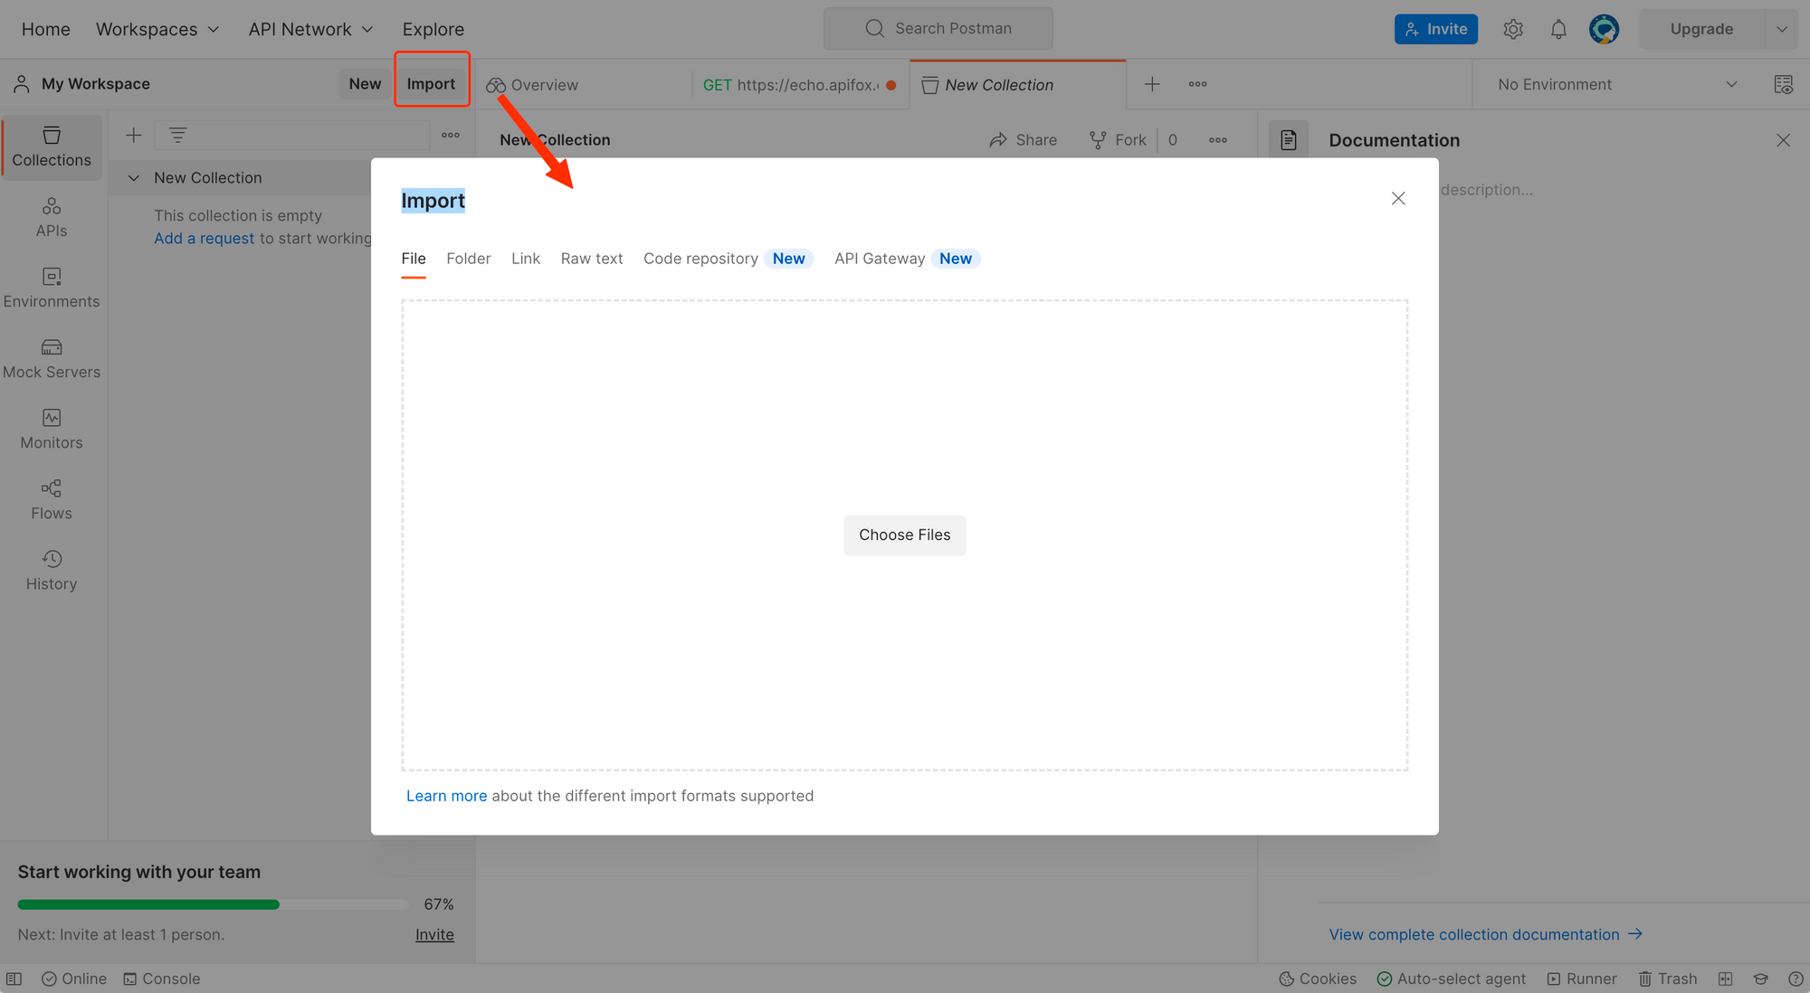Open collections sidebar more options
The image size is (1810, 993).
(x=451, y=135)
